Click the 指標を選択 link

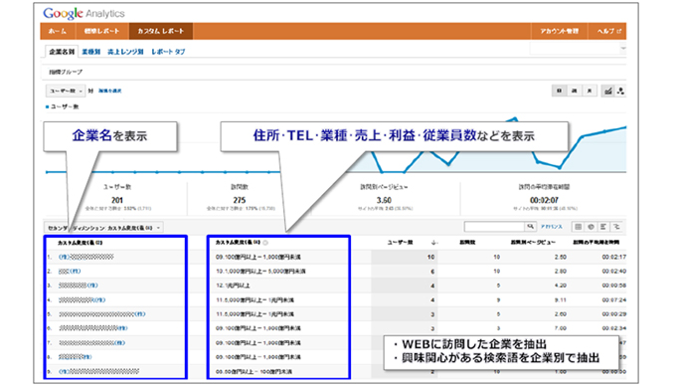point(110,91)
